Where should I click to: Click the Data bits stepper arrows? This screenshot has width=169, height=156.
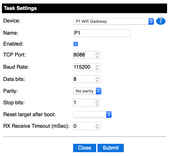coord(97,79)
